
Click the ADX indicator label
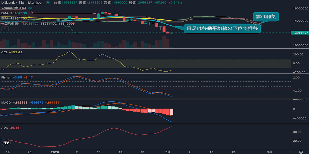point(4,128)
